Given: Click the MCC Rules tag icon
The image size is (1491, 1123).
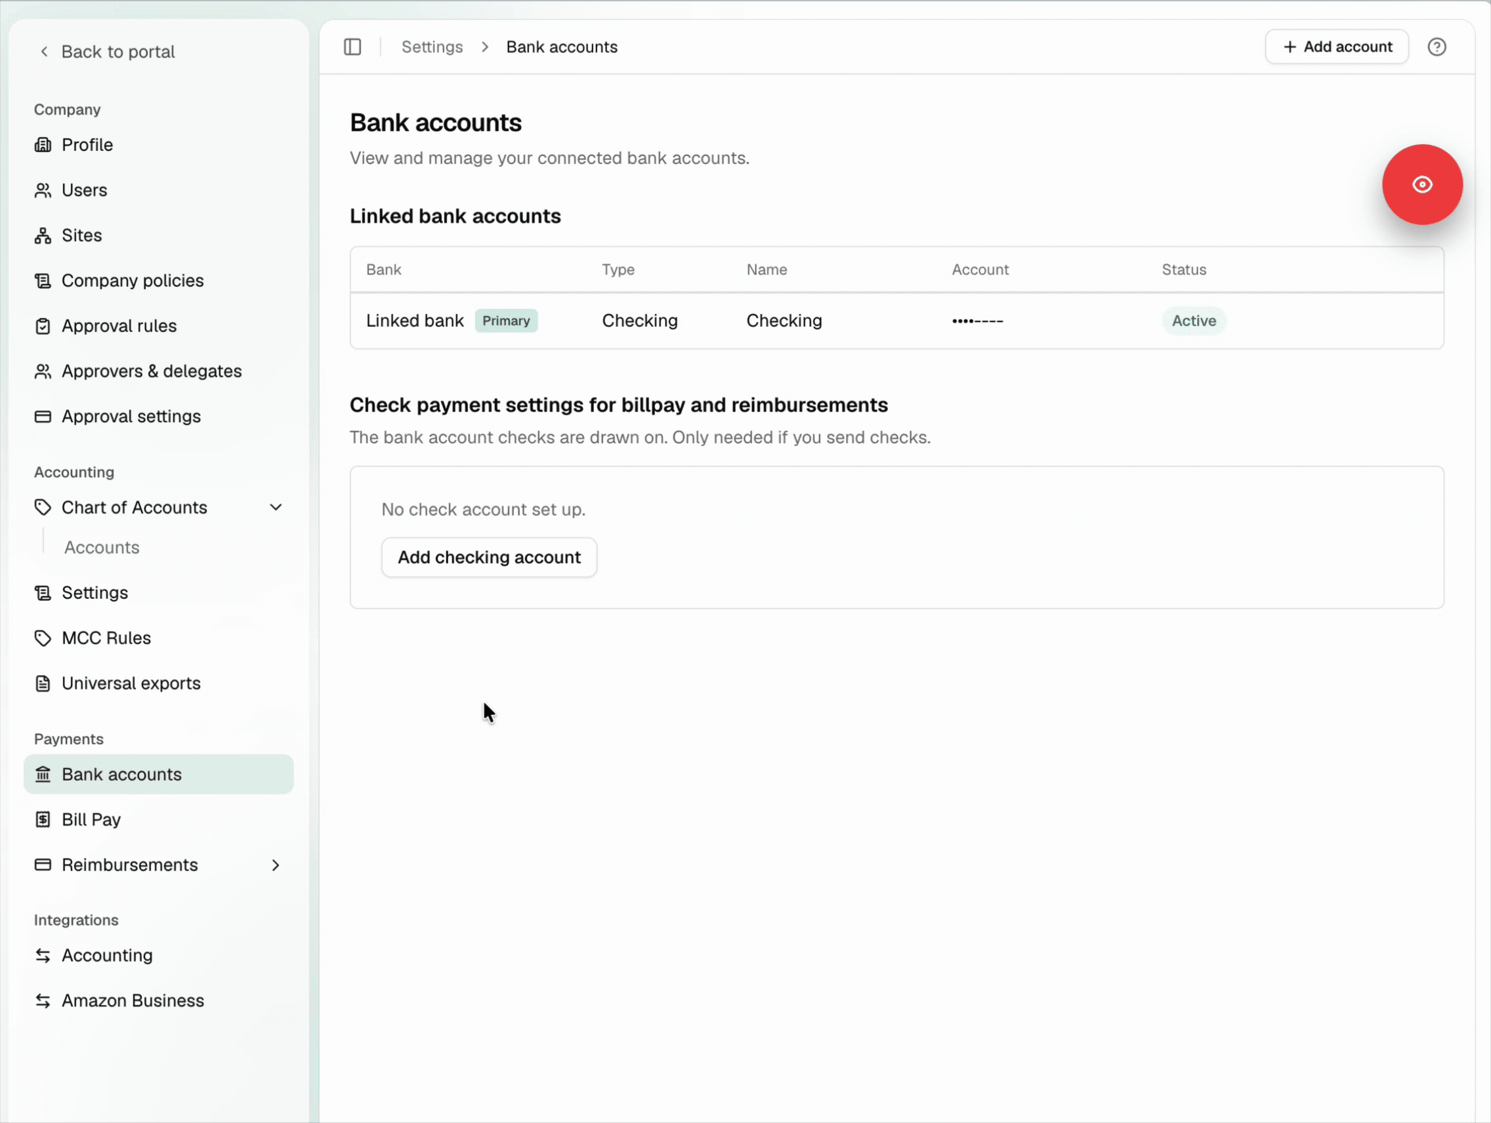Looking at the screenshot, I should click(x=43, y=638).
